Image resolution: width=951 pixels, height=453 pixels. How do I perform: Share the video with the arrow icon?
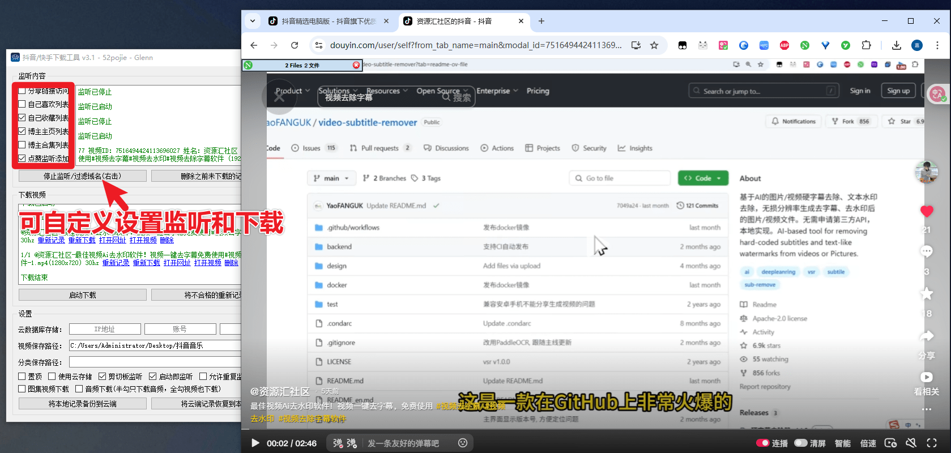point(927,336)
